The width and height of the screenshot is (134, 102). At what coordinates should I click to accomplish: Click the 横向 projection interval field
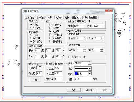click(79, 26)
